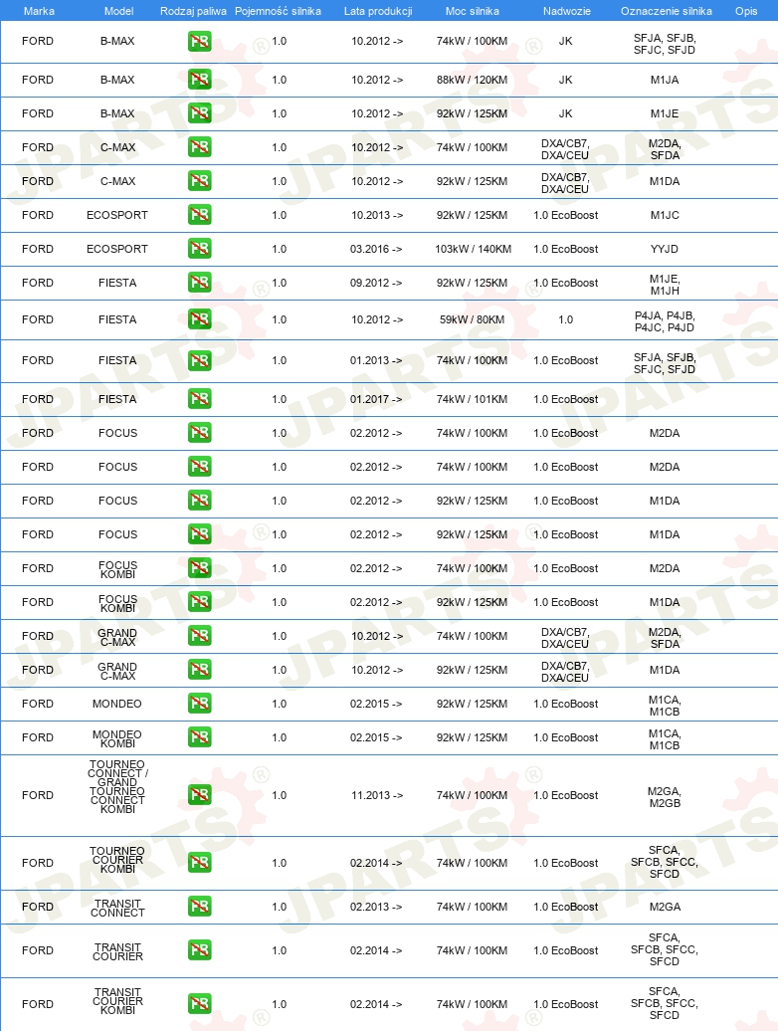Select production date 09.2012 ->
Screen dimensions: 778x1031
click(x=376, y=283)
